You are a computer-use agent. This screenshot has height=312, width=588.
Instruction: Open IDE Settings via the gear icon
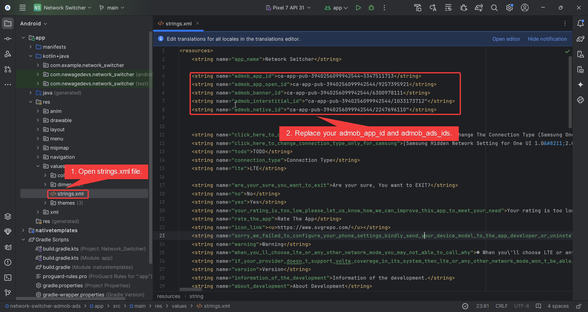(x=509, y=8)
